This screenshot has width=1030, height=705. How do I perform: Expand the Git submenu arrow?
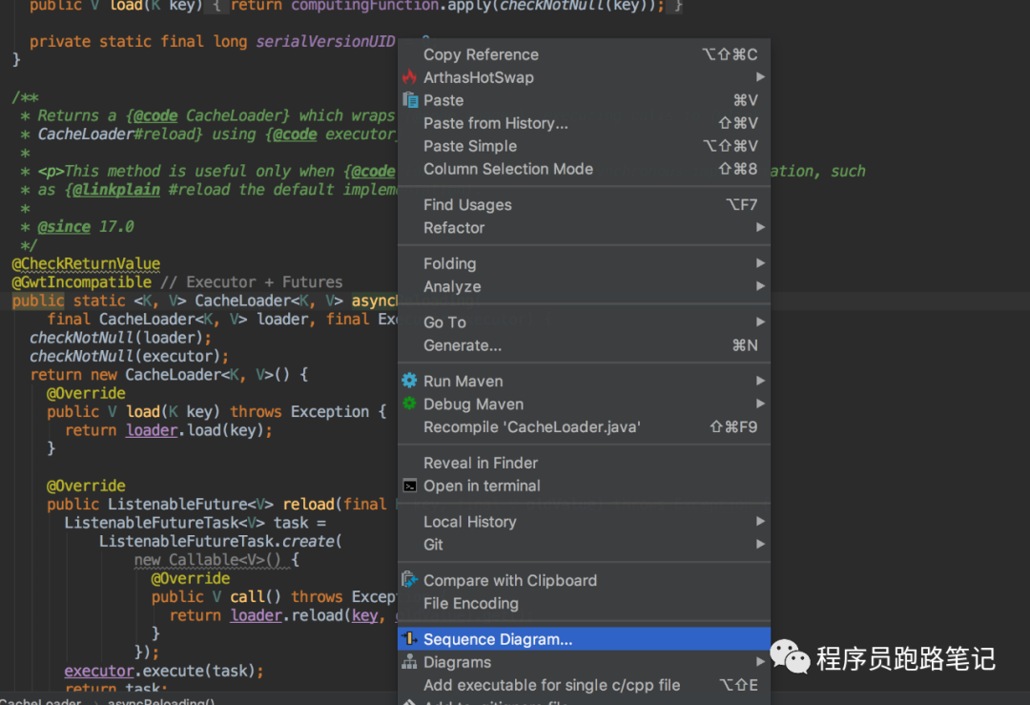(760, 545)
